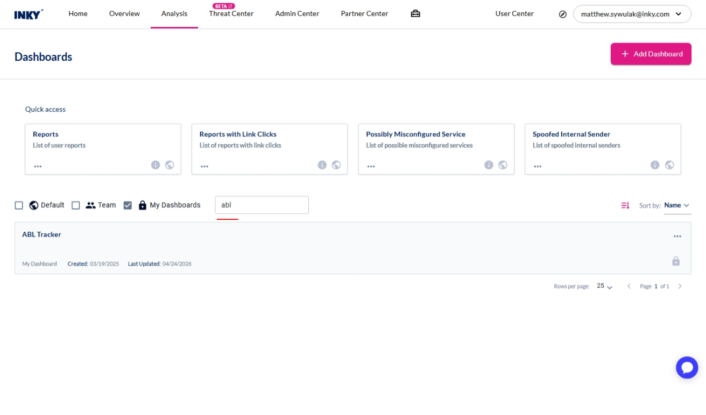
Task: Enable the Team dashboards checkbox
Action: click(x=76, y=205)
